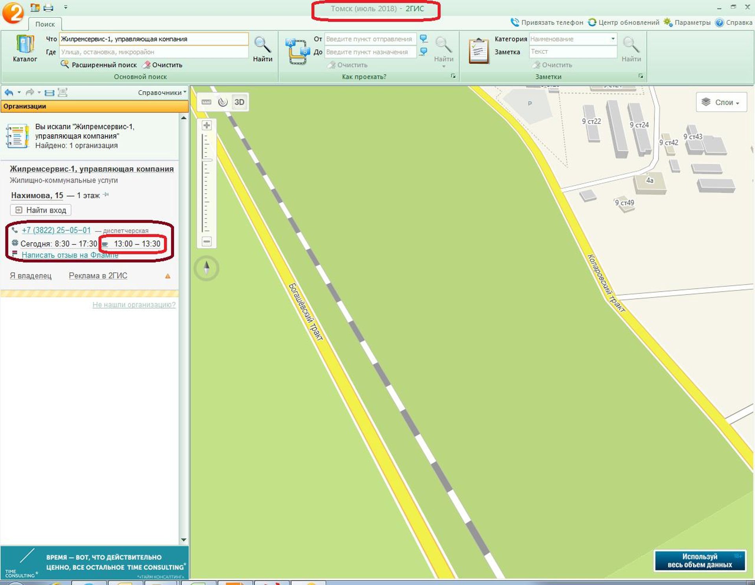Screen dimensions: 755x585
Task: Click the map zoom slider handle
Action: (207, 160)
